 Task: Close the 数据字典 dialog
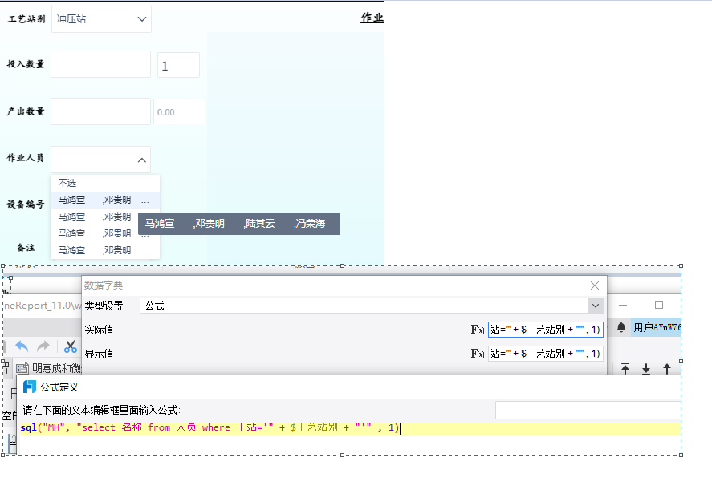(x=595, y=286)
